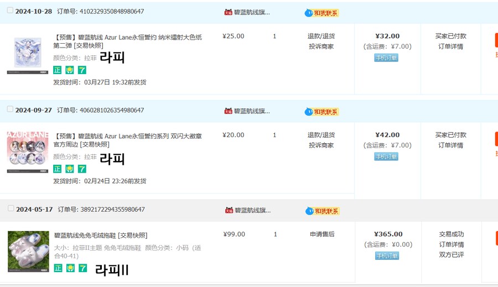Click unit price ¥99.00
This screenshot has height=287, width=498.
[234, 234]
